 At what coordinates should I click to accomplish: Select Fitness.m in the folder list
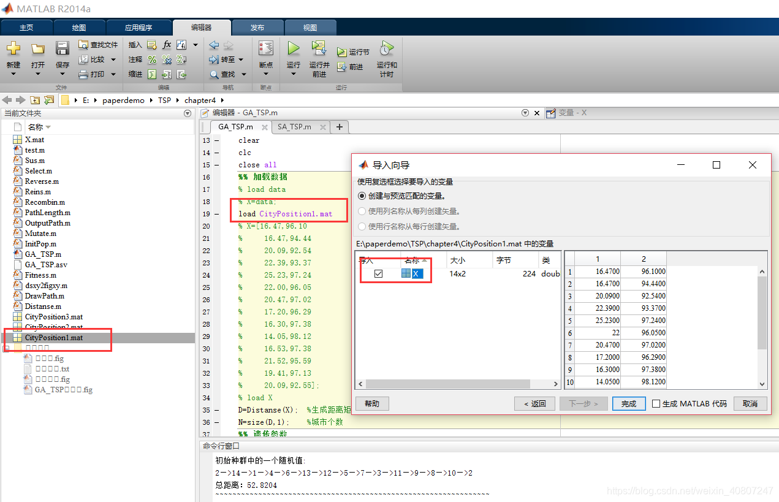click(x=40, y=275)
